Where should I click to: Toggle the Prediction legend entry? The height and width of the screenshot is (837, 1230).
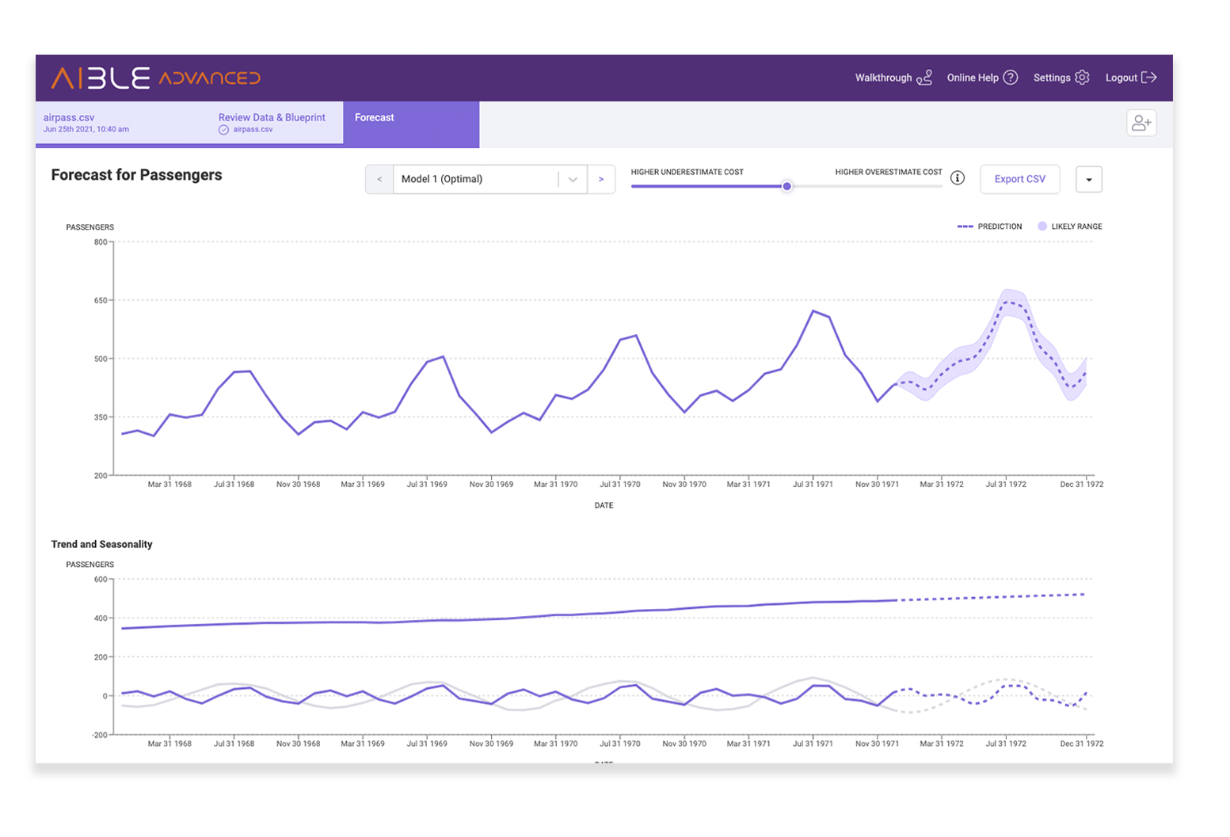tap(990, 226)
